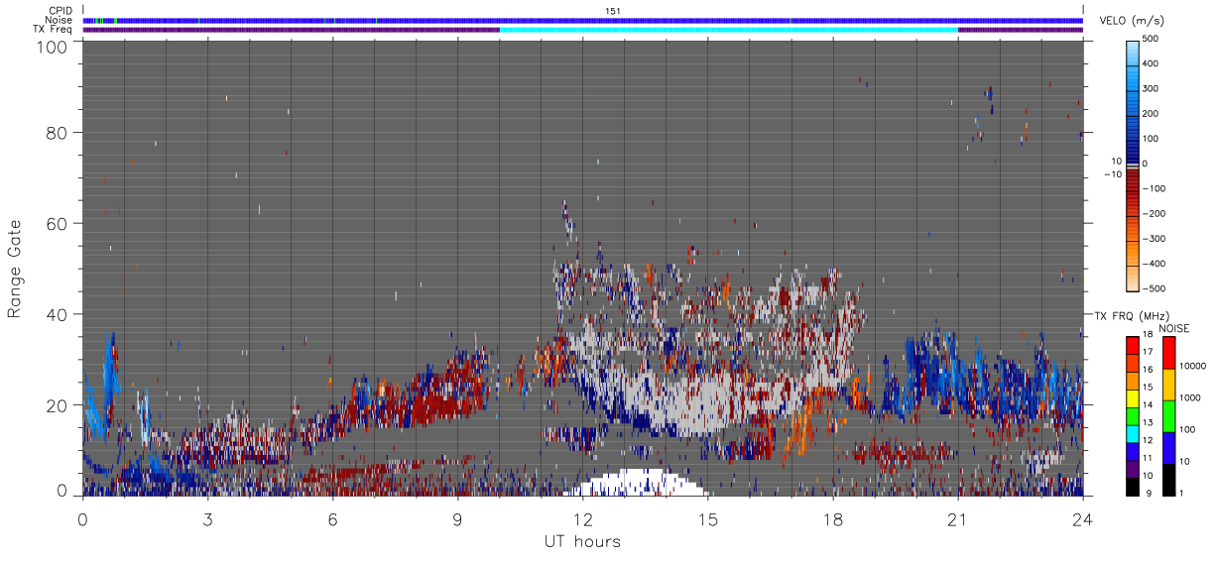Viewport: 1218px width, 562px height.
Task: Click the 500 tick on velocity scale
Action: click(1153, 39)
